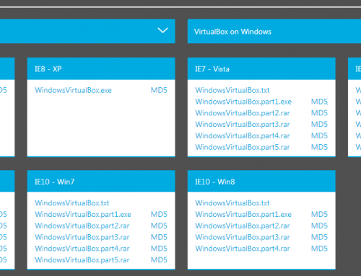Open MD5 for IE7 - Vista part4.rar
Screen dimensions: 361x276
click(x=319, y=135)
